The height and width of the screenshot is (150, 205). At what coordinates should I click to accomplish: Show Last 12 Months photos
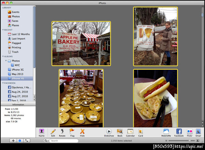click(x=19, y=34)
